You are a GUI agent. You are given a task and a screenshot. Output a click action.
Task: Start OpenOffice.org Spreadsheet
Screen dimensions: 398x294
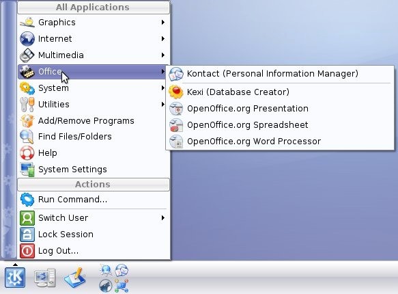click(280, 125)
